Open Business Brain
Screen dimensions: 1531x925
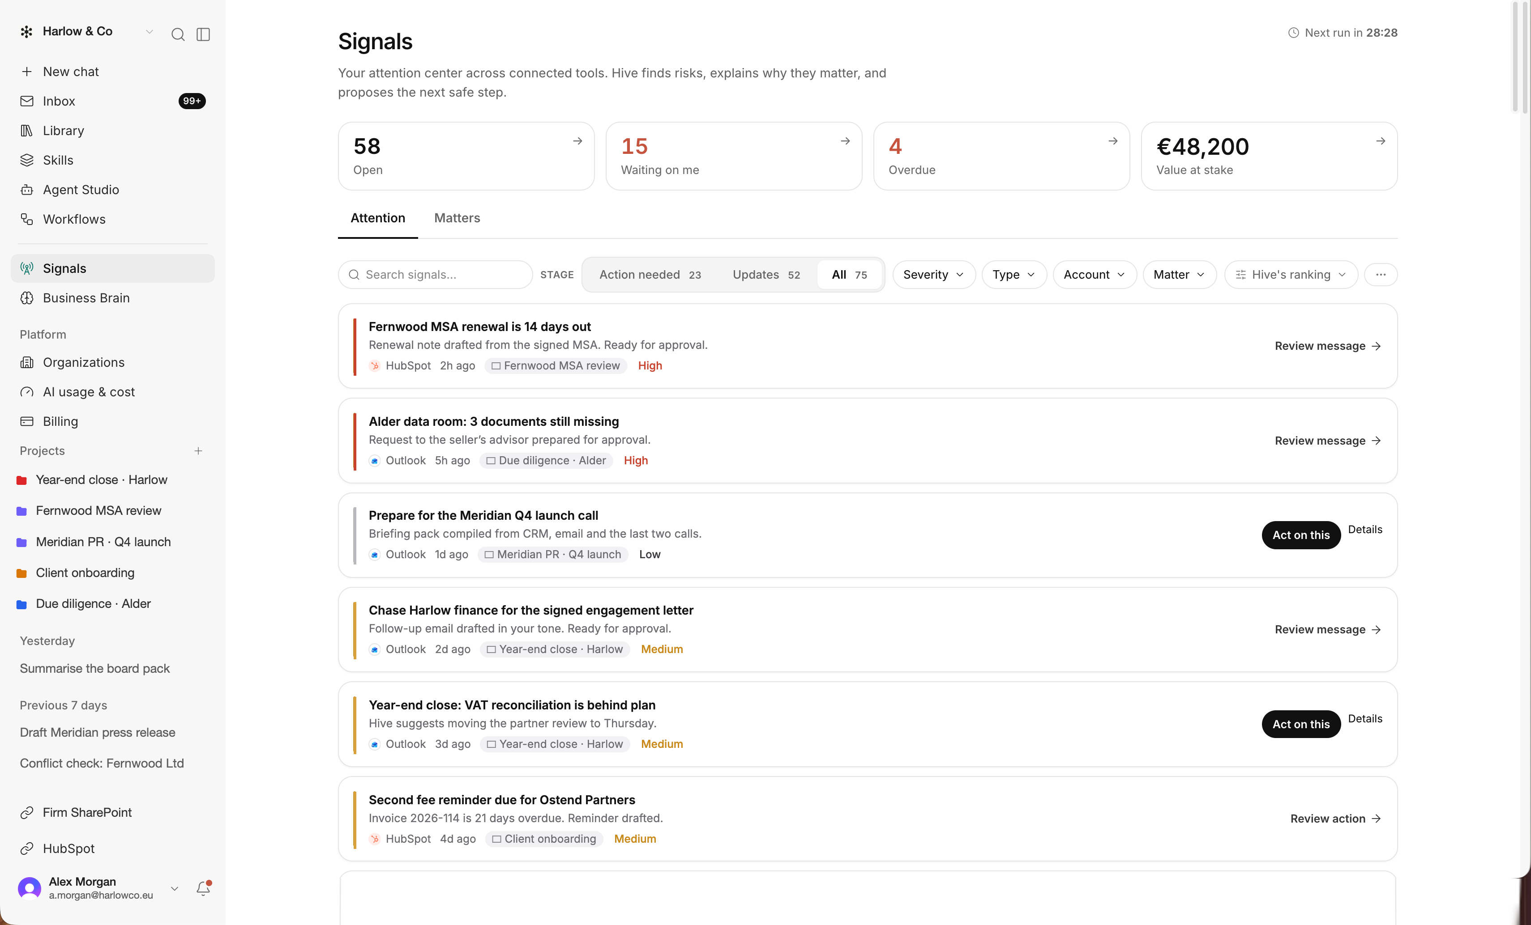click(112, 298)
